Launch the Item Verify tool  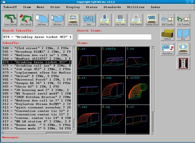pos(73,20)
